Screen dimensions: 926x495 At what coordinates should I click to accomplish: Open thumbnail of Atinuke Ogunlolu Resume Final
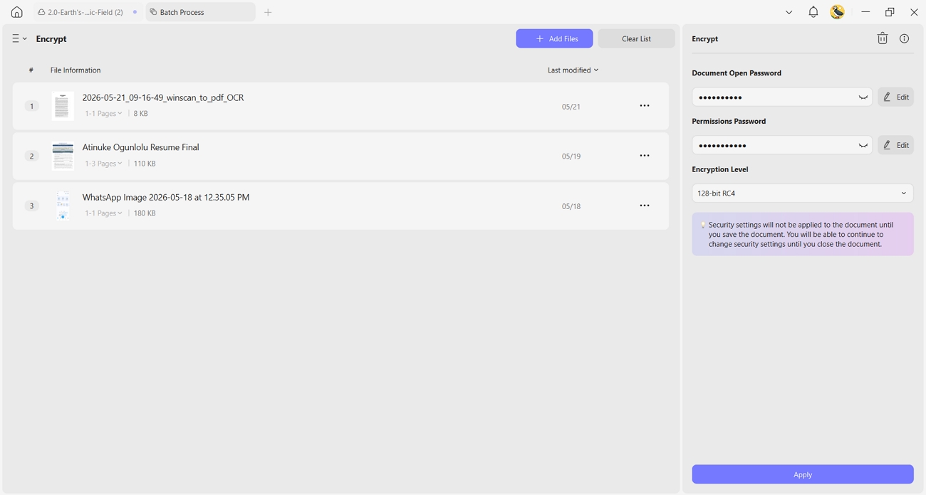click(x=63, y=156)
